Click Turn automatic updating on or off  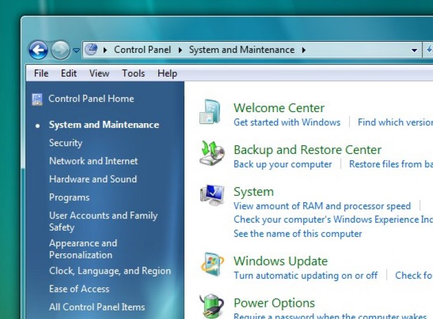[x=306, y=275]
